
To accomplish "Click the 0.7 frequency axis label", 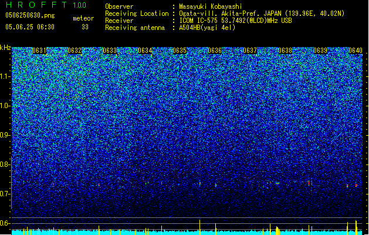I will [5, 194].
